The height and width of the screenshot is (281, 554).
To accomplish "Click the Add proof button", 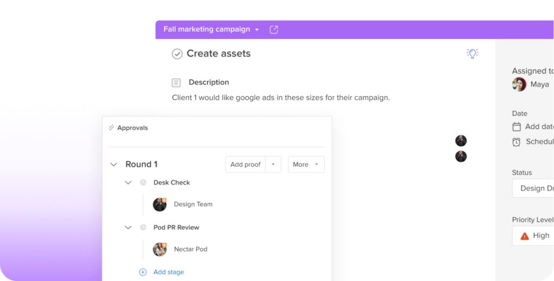I will 246,165.
